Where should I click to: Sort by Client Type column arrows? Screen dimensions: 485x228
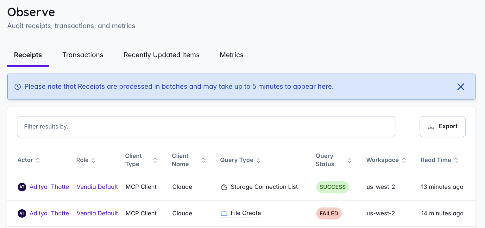(155, 160)
